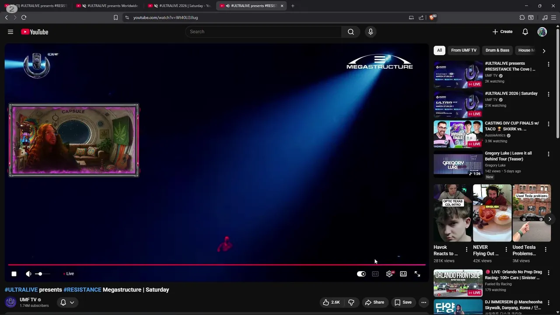This screenshot has height=315, width=560.
Task: Open the Brave shields icon
Action: pos(432,17)
